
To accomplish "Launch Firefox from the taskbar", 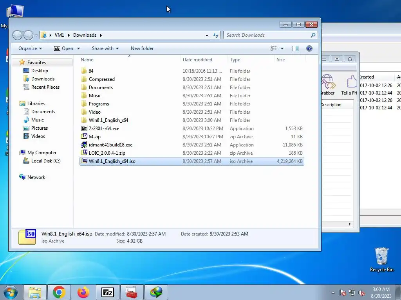I will (83, 292).
